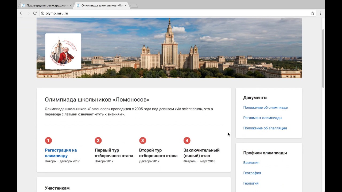The height and width of the screenshot is (192, 342).
Task: Click the Профили олимпиады heading
Action: pos(265,153)
